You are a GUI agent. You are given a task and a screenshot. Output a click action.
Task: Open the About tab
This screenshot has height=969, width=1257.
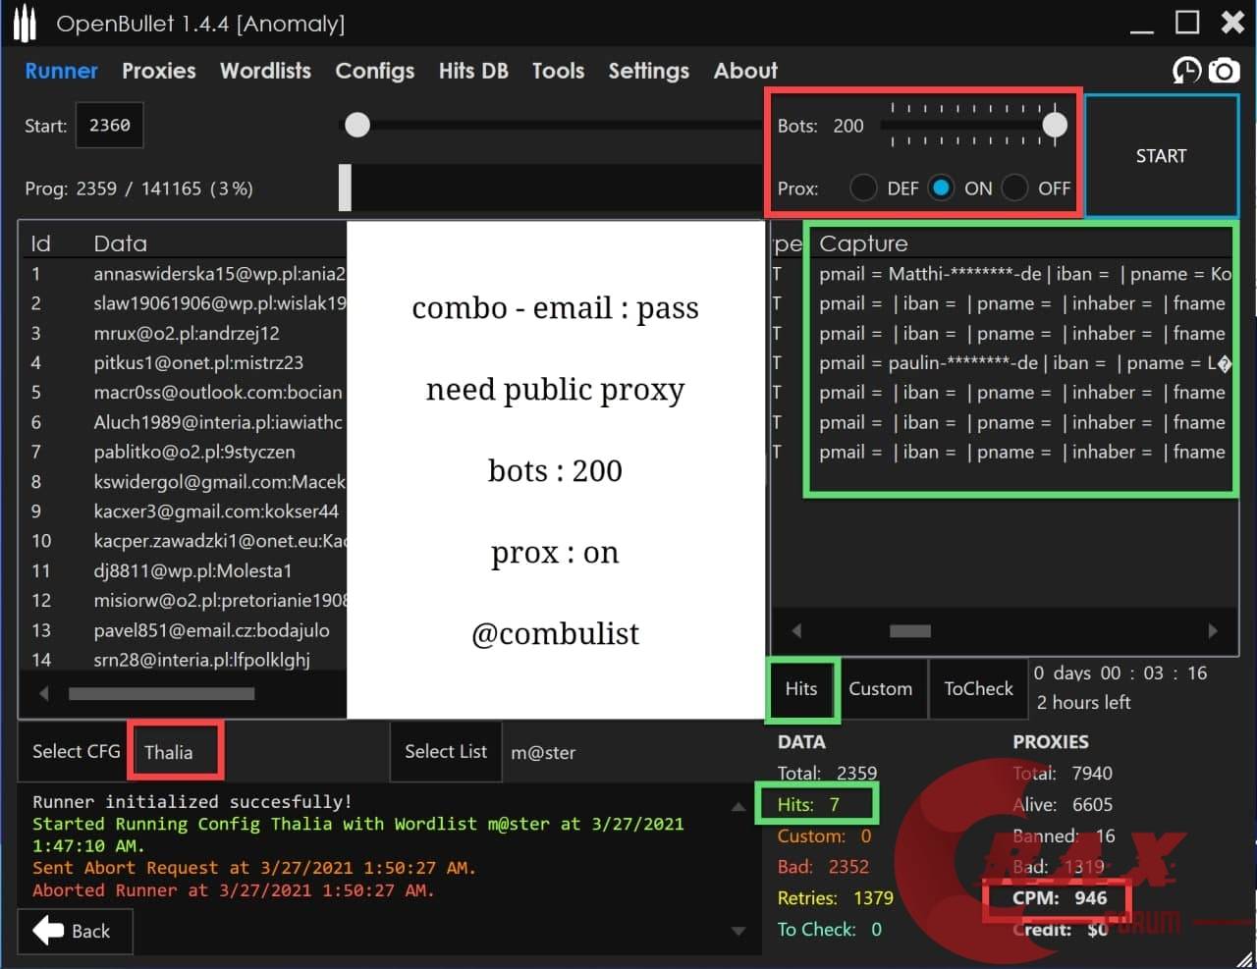pos(745,71)
